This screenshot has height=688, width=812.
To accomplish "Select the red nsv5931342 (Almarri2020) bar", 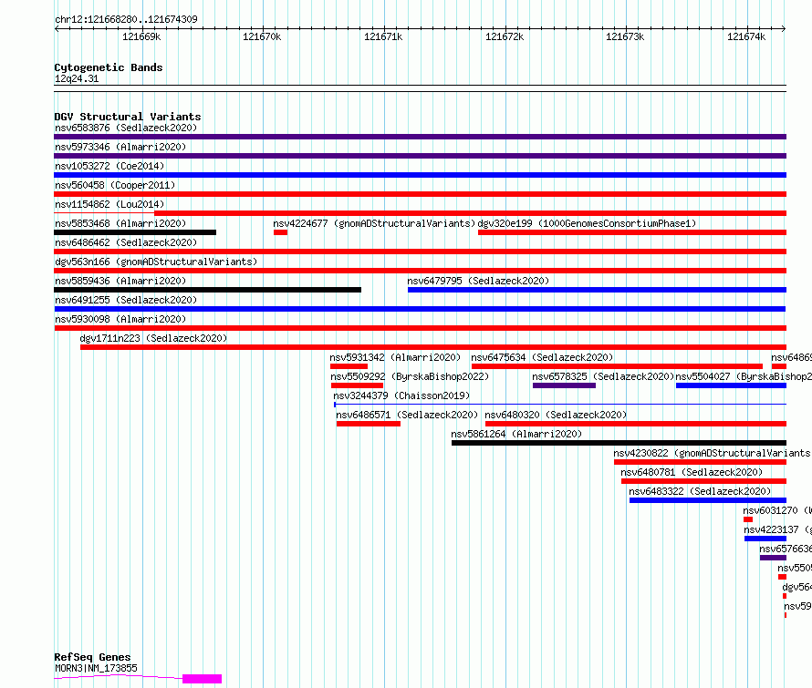I will [x=349, y=366].
